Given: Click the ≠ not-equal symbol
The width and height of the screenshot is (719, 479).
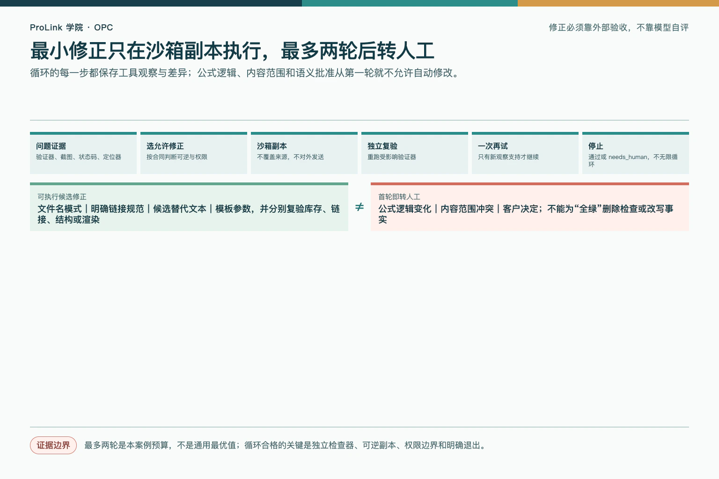Looking at the screenshot, I should point(359,207).
